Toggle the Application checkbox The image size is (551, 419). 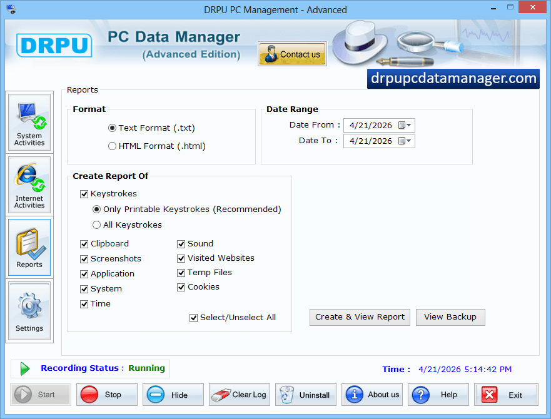[84, 274]
